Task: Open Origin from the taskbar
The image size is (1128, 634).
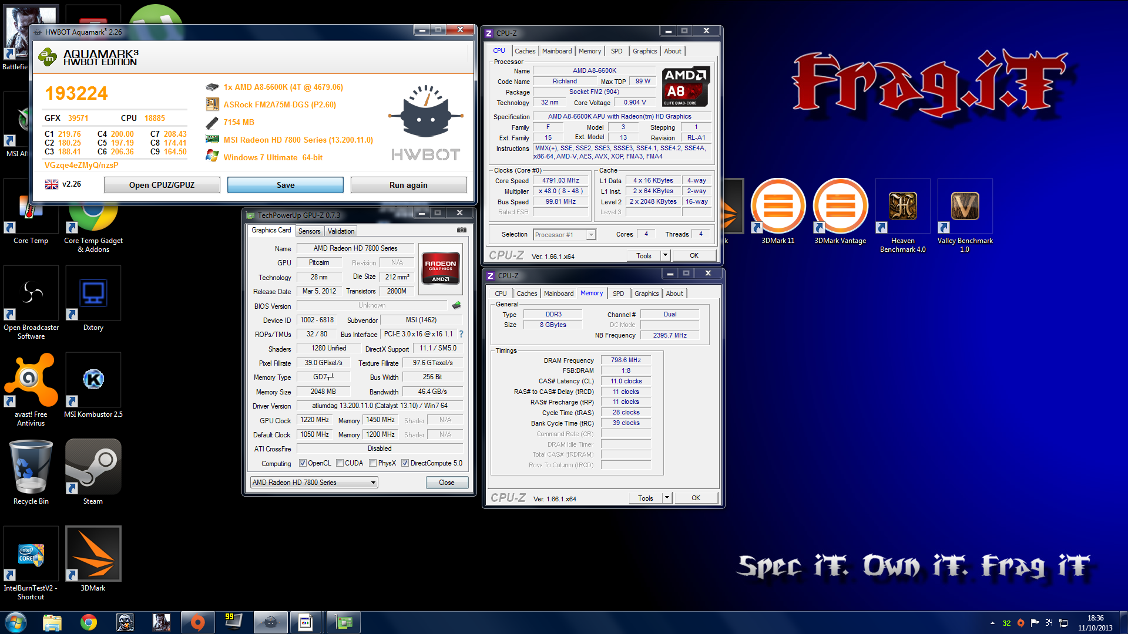Action: (198, 622)
